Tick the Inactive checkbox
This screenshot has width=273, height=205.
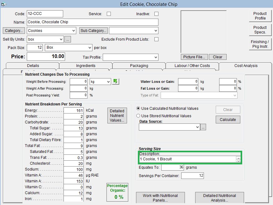coord(156,14)
